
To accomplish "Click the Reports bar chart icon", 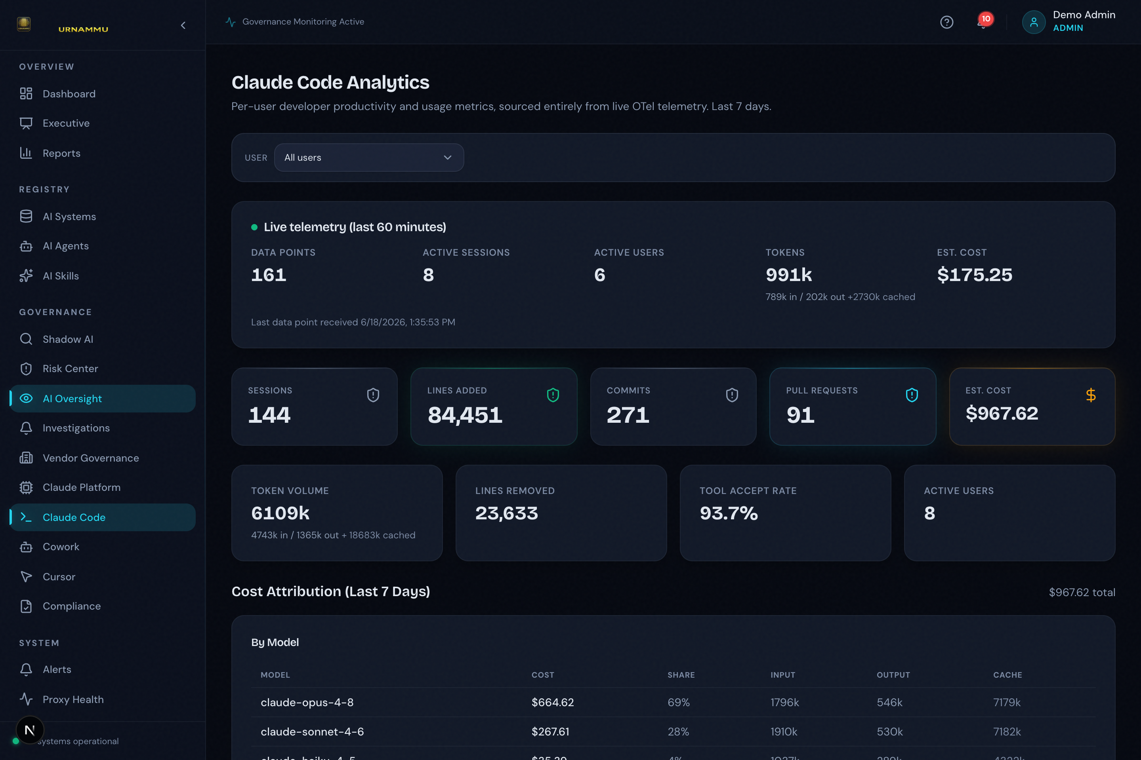I will click(26, 153).
